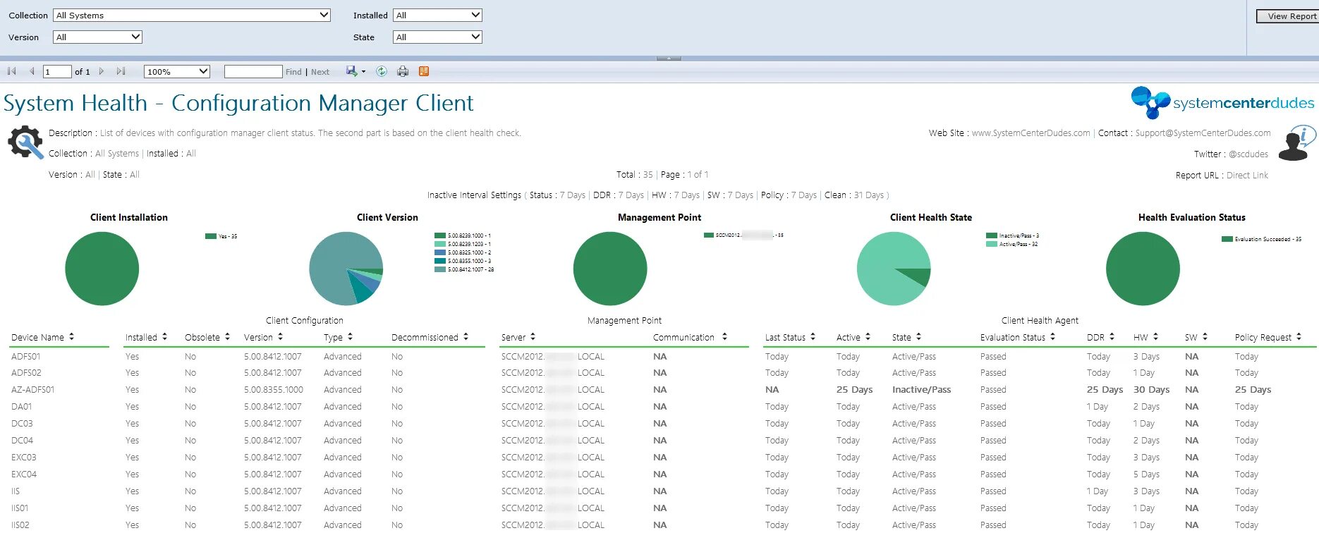Open the data feed export icon
This screenshot has height=533, width=1319.
[x=424, y=71]
